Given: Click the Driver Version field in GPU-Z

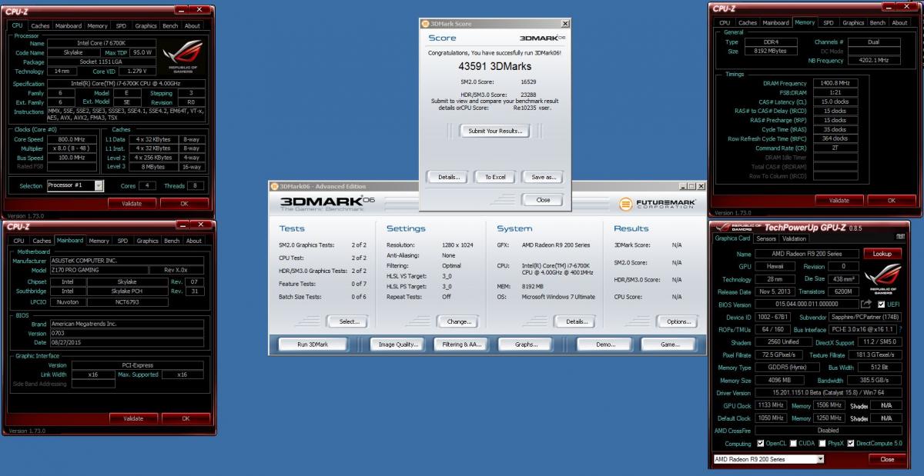Looking at the screenshot, I should pos(827,393).
